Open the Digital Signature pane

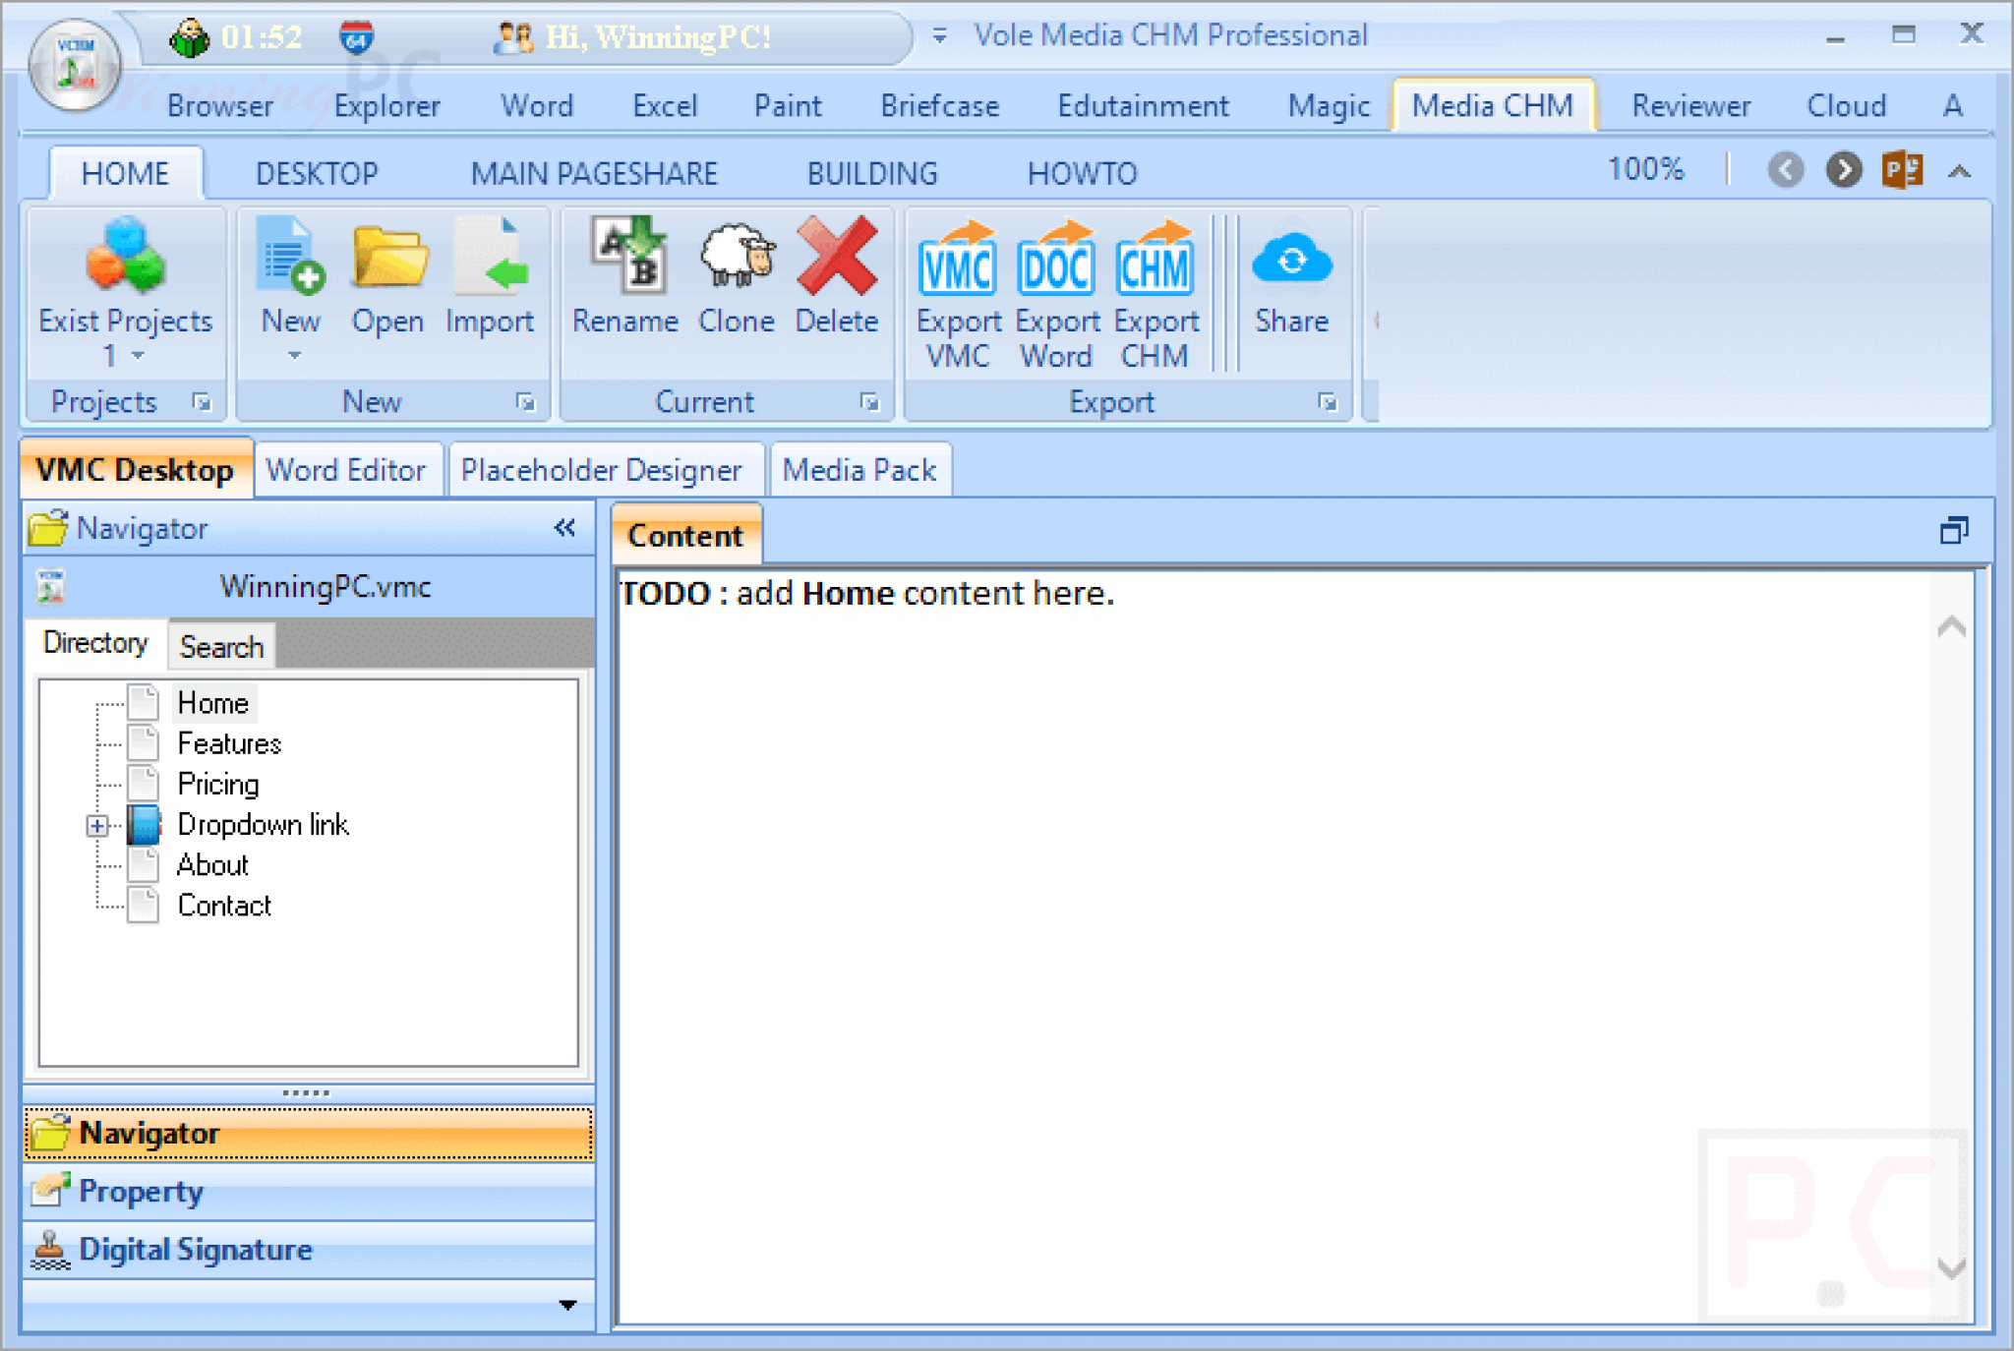click(309, 1250)
